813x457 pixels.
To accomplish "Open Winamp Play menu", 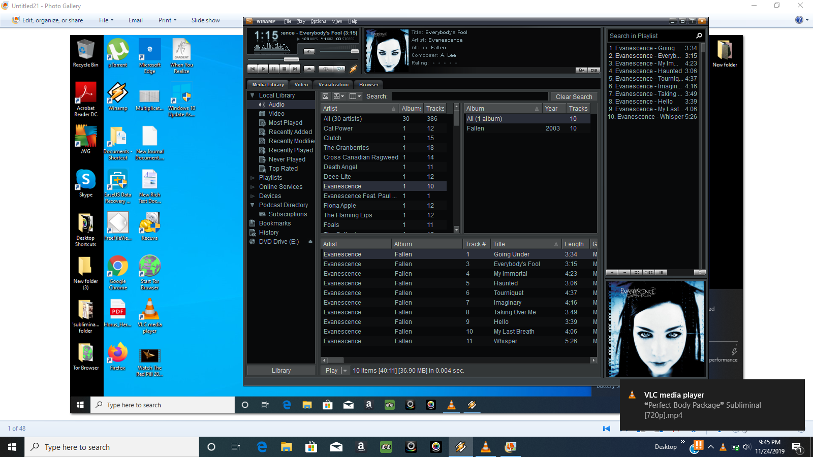I will [301, 21].
